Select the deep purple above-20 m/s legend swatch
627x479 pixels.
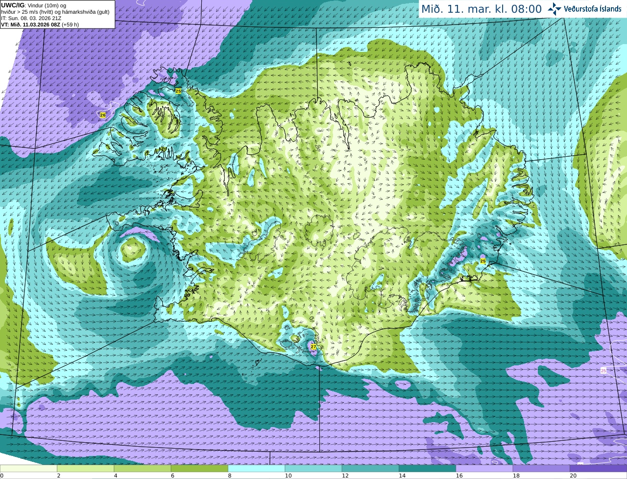598,468
